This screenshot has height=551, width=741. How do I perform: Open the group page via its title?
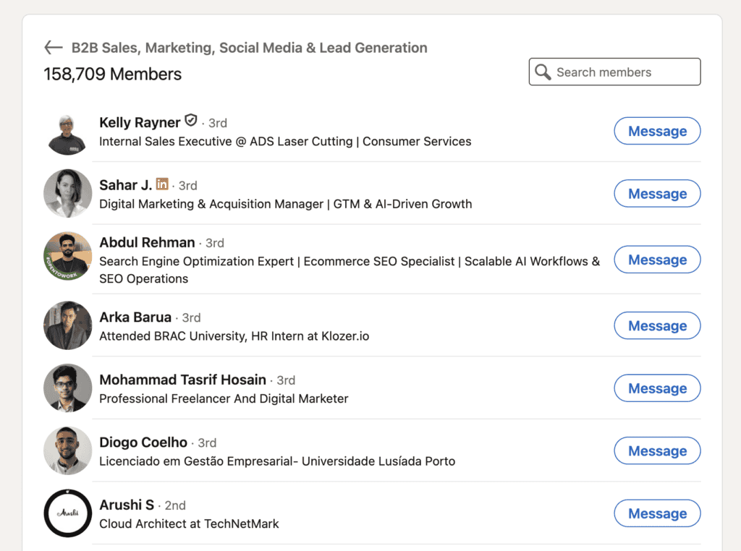click(x=249, y=47)
